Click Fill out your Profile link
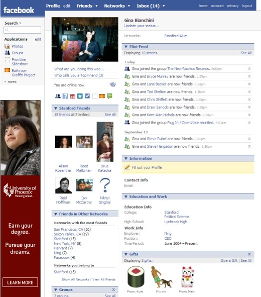Image resolution: width=261 pixels, height=297 pixels. pyautogui.click(x=147, y=167)
